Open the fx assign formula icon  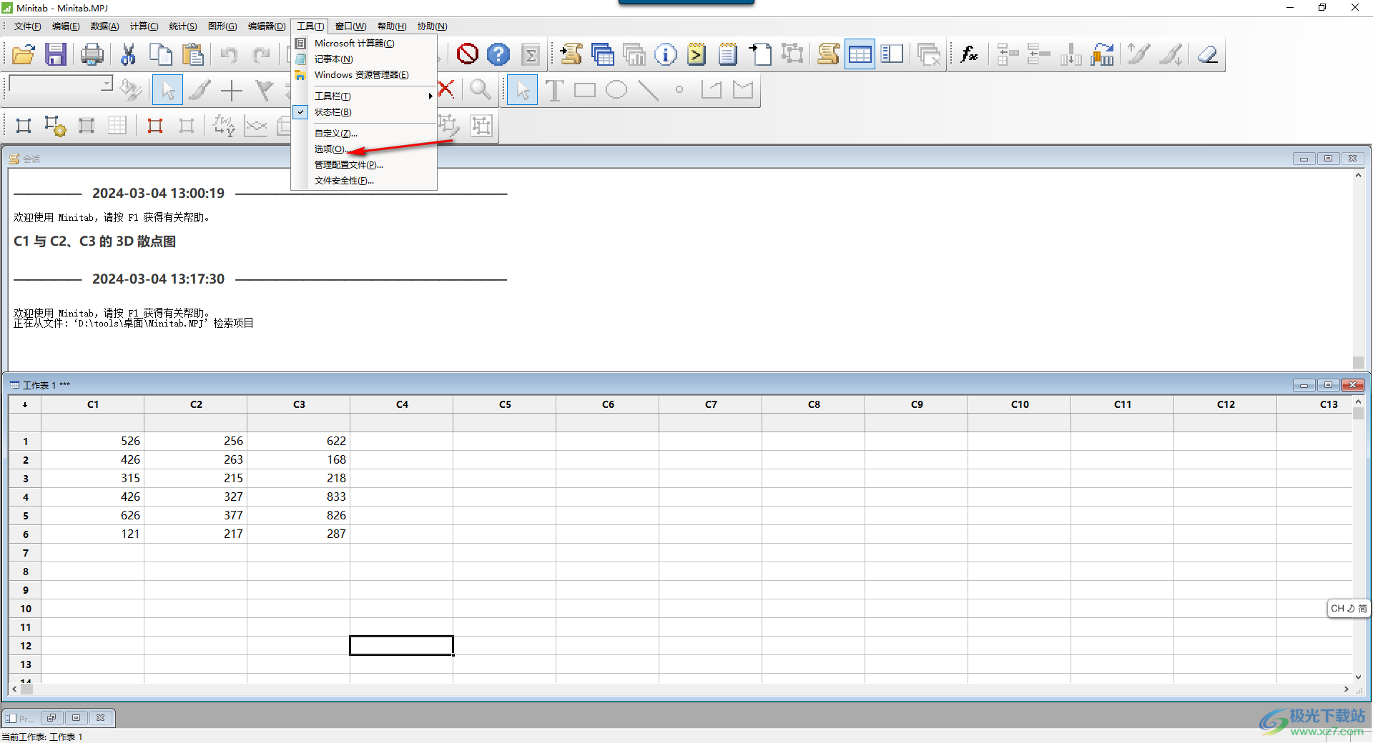pyautogui.click(x=970, y=54)
